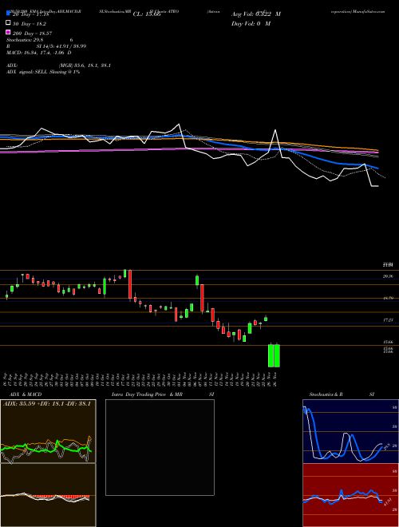Click the ADX (MGR) values line
Screen dimensions: 399x527
(58, 65)
